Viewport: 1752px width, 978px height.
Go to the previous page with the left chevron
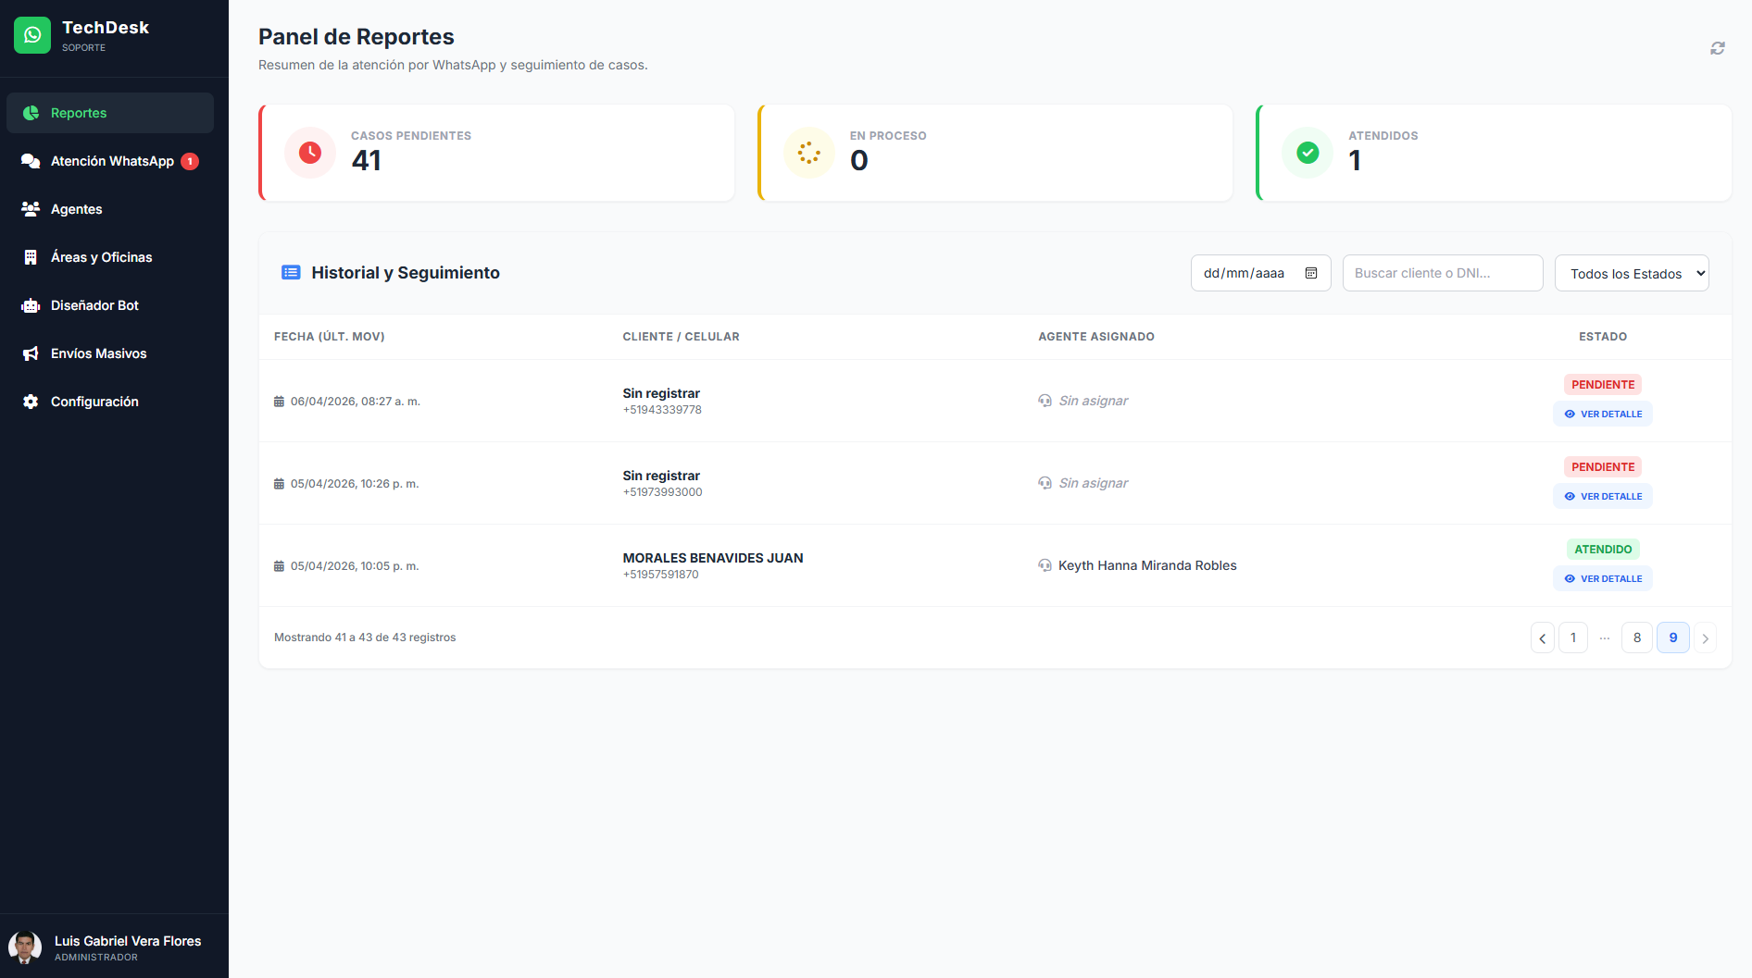tap(1542, 638)
